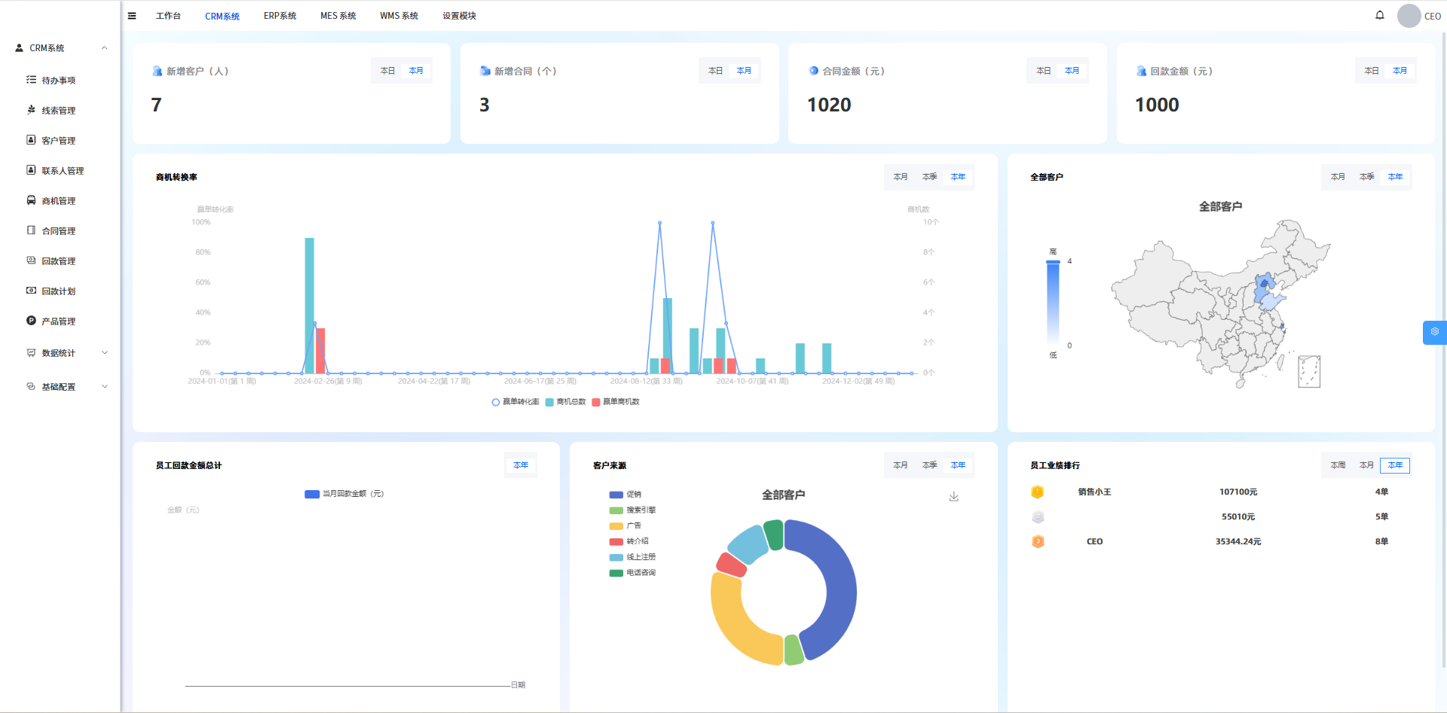Go to 线索管理 in the sidebar
The height and width of the screenshot is (713, 1447).
tap(58, 111)
